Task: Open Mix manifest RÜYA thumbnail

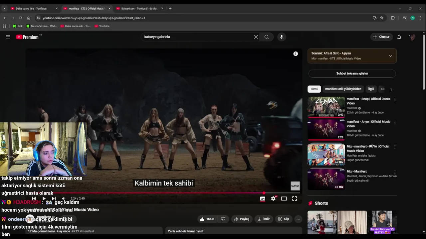Action: (326, 155)
